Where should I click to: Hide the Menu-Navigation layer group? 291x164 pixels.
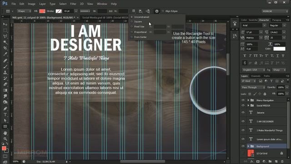243,100
